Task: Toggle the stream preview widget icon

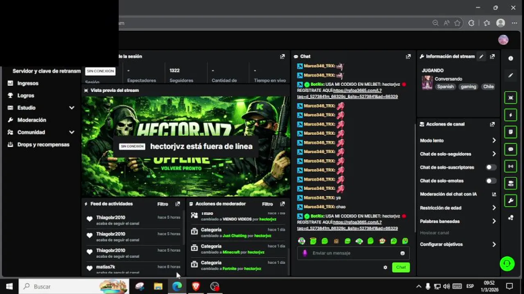Action: point(510,98)
